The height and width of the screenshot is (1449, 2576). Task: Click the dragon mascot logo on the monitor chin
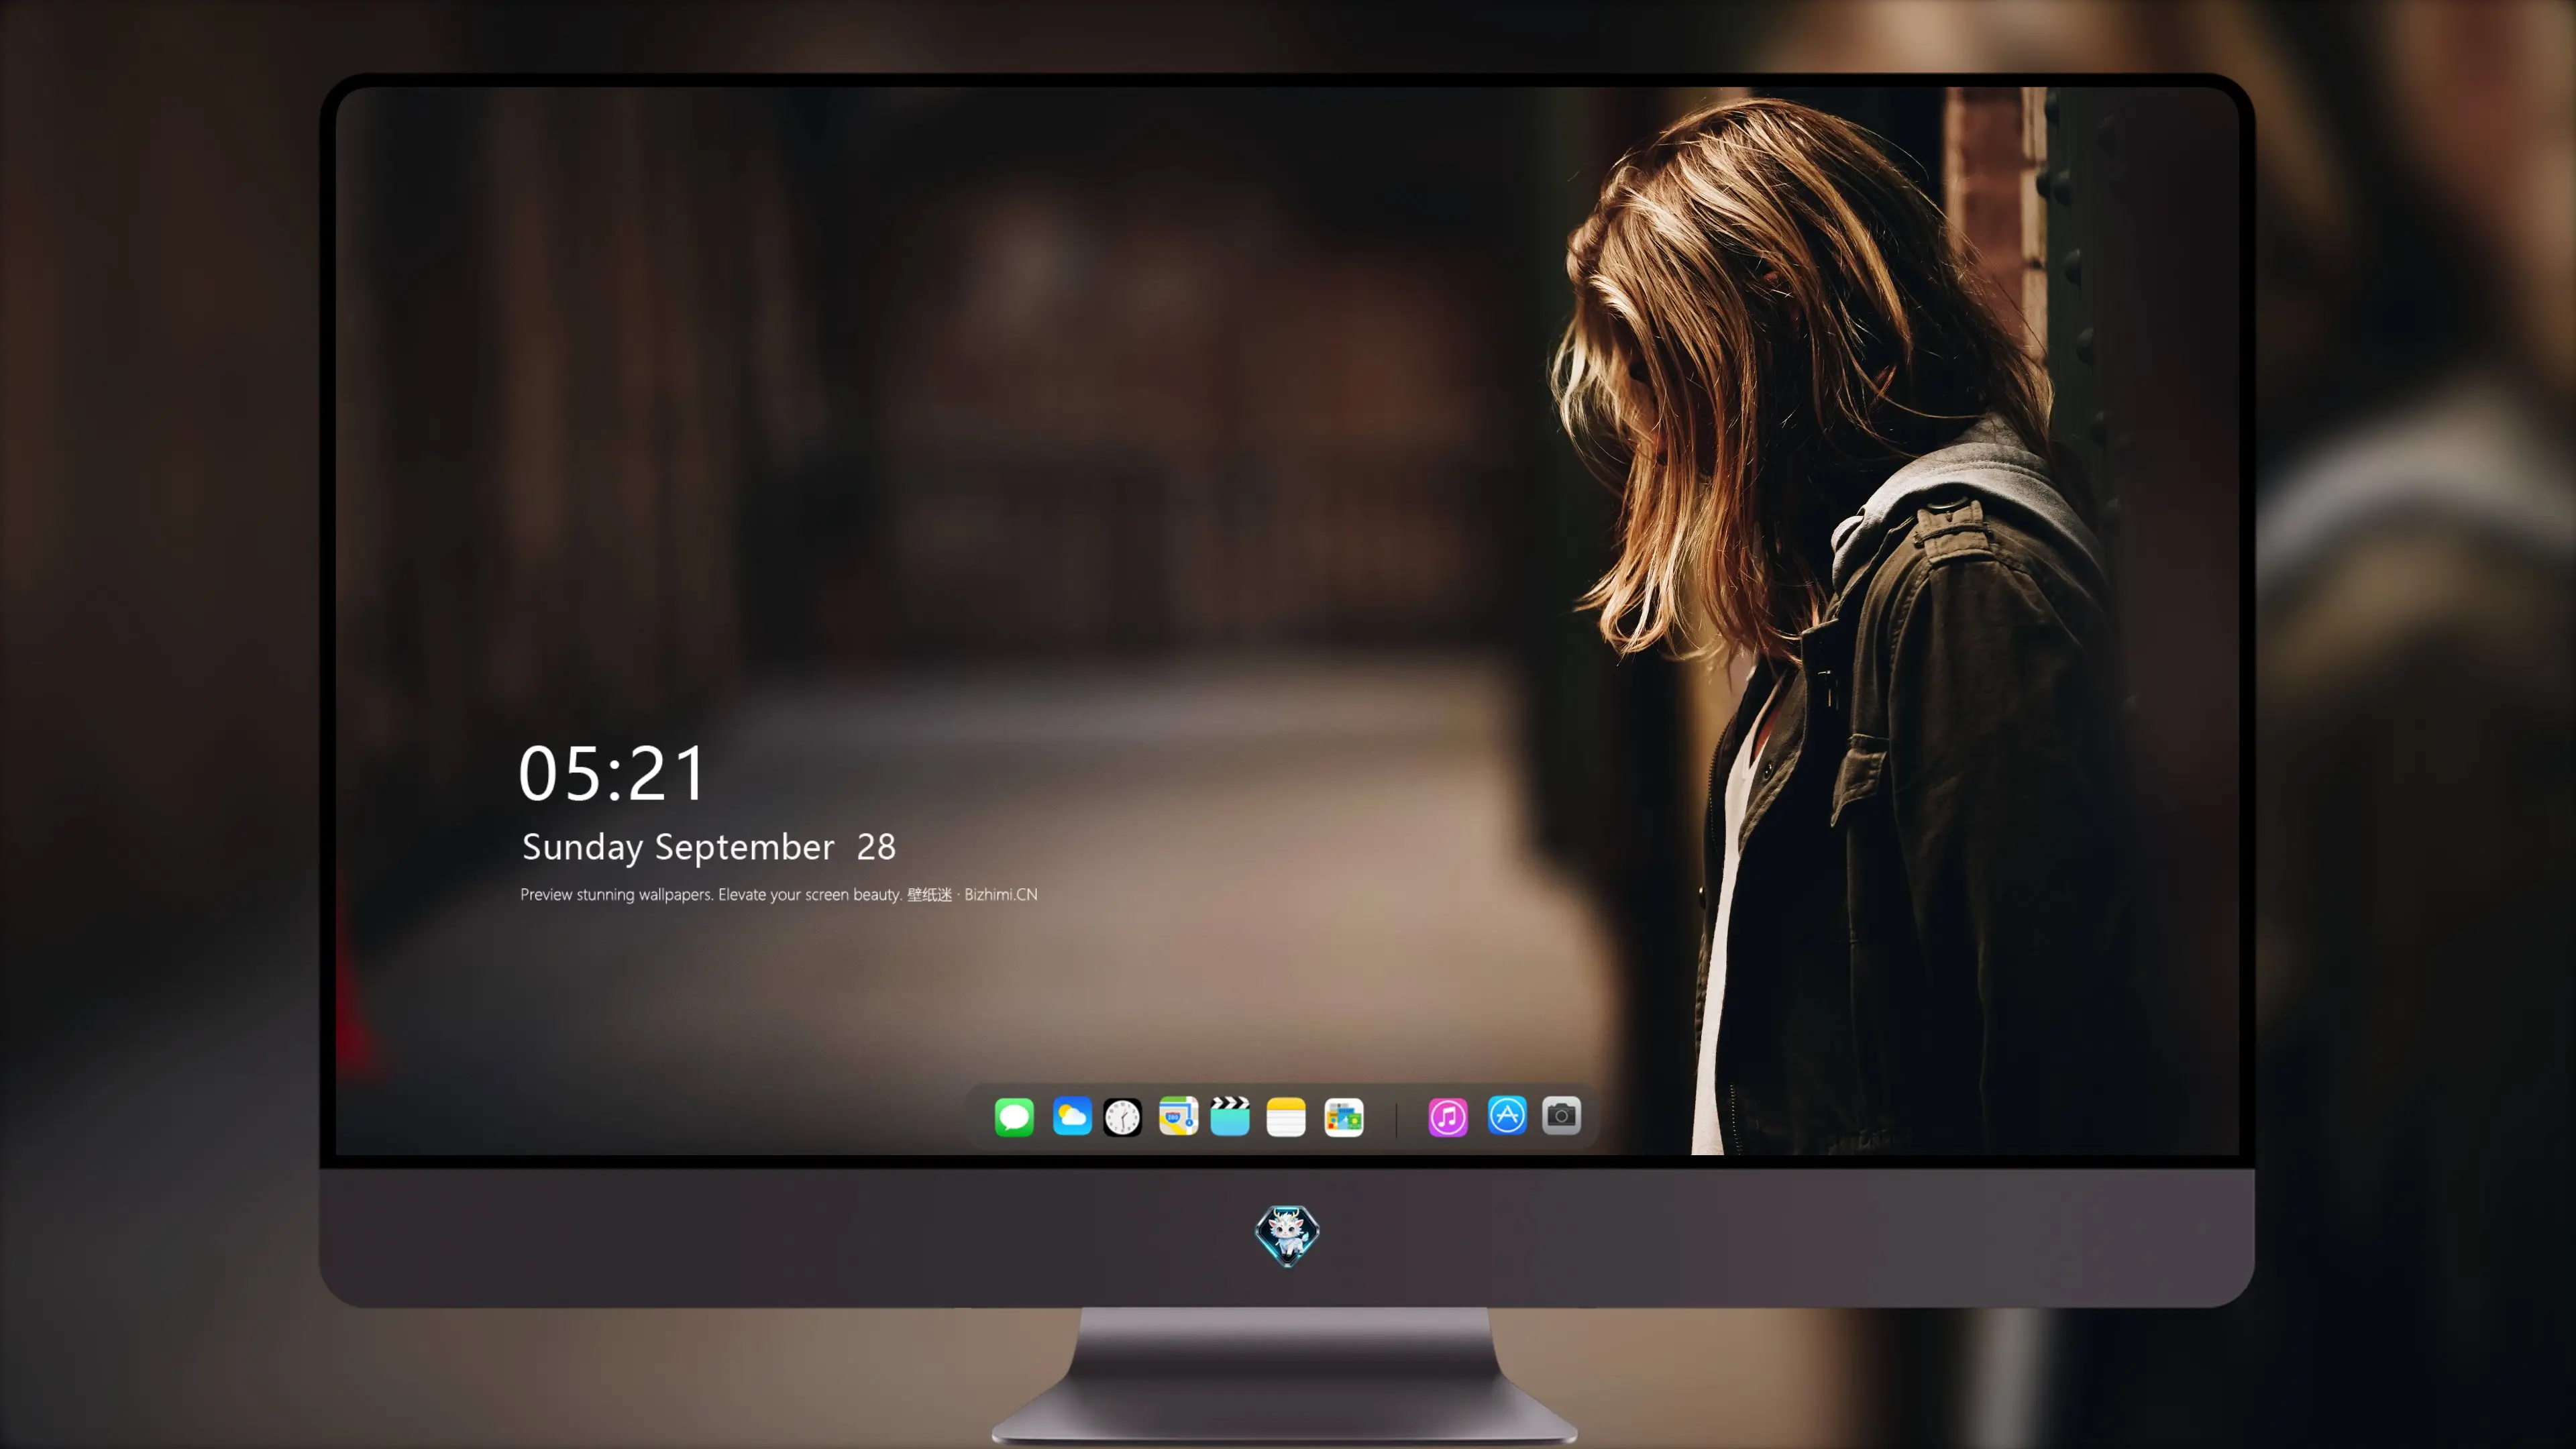click(1287, 1236)
